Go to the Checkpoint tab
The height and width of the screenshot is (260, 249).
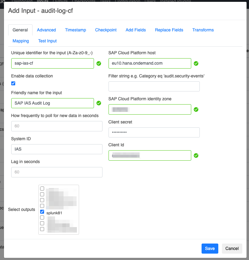[x=106, y=30]
